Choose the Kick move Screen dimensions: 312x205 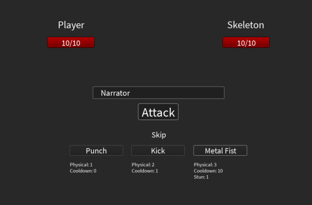(158, 150)
